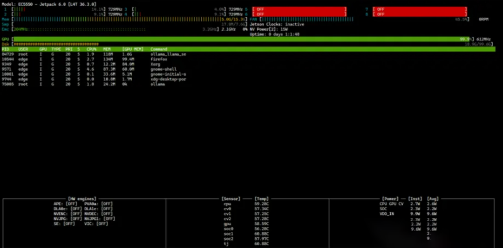The height and width of the screenshot is (248, 503).
Task: Click the NVDEC [OFF] engine status
Action: click(x=98, y=214)
